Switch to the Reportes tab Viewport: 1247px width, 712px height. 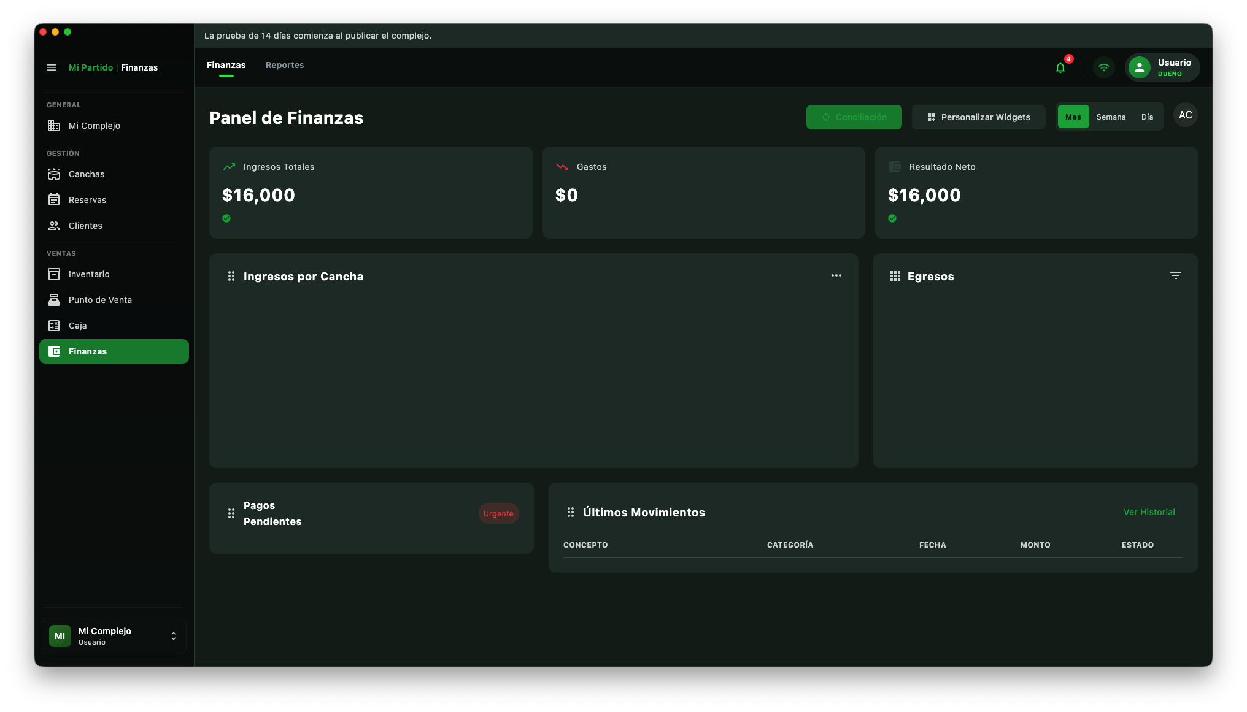[x=285, y=65]
